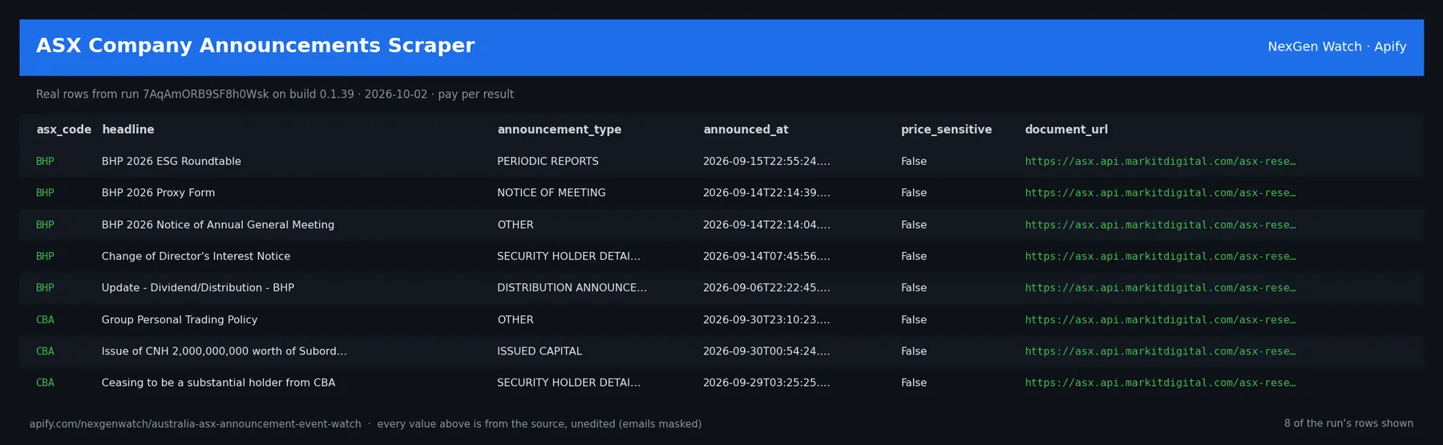Open document URL for Notice of Annual General Meeting
Viewport: 1443px width, 445px height.
[1160, 225]
